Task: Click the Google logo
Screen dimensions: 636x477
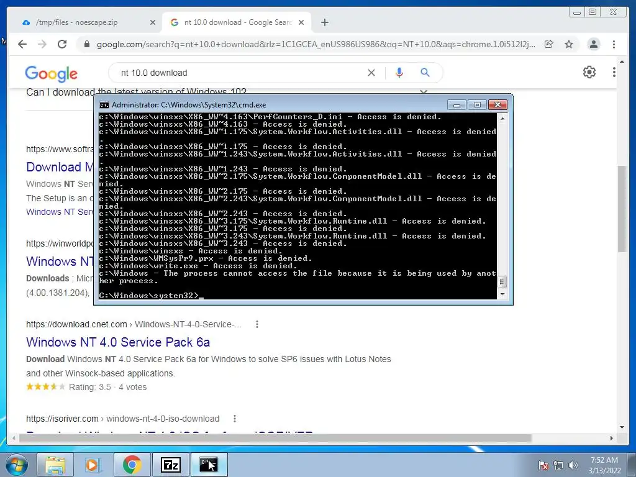Action: pos(51,74)
